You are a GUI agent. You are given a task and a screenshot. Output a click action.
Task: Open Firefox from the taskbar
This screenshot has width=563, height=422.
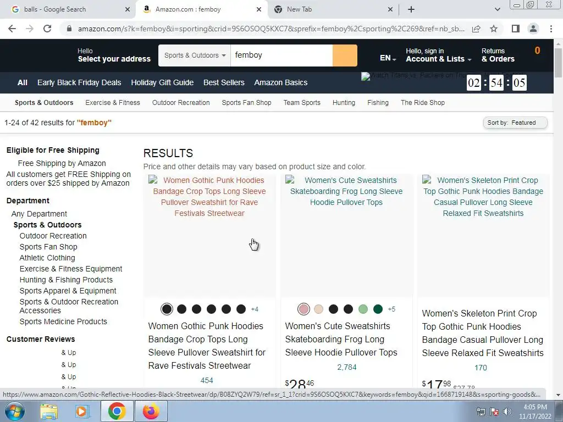click(151, 411)
